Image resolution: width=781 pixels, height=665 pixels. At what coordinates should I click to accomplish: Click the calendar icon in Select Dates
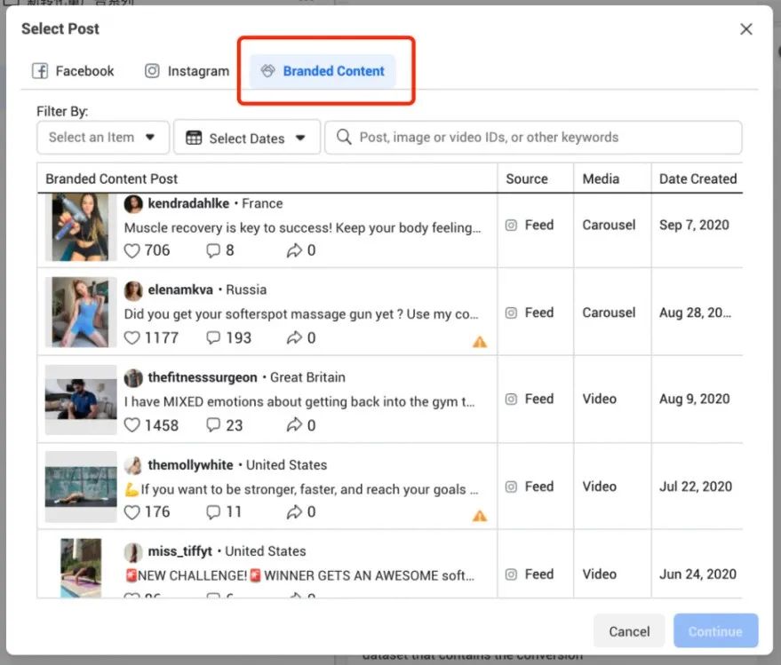pyautogui.click(x=194, y=138)
